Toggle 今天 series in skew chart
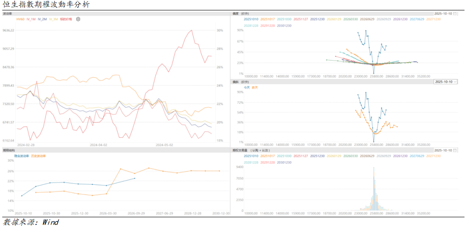 coord(247,87)
